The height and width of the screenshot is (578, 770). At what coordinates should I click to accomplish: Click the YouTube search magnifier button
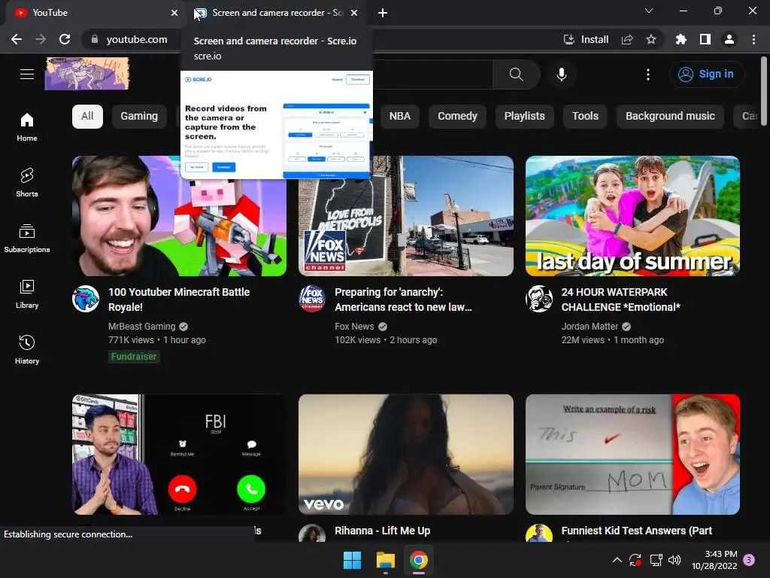pos(516,75)
